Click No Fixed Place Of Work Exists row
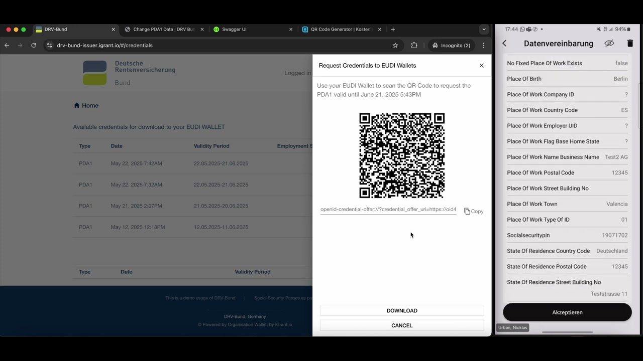The image size is (643, 361). [567, 63]
